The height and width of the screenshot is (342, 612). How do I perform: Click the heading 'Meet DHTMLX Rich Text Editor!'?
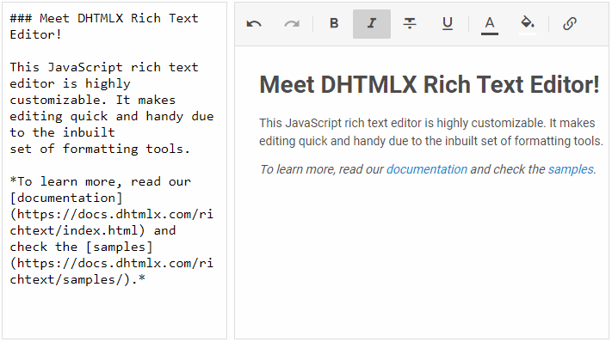(430, 84)
